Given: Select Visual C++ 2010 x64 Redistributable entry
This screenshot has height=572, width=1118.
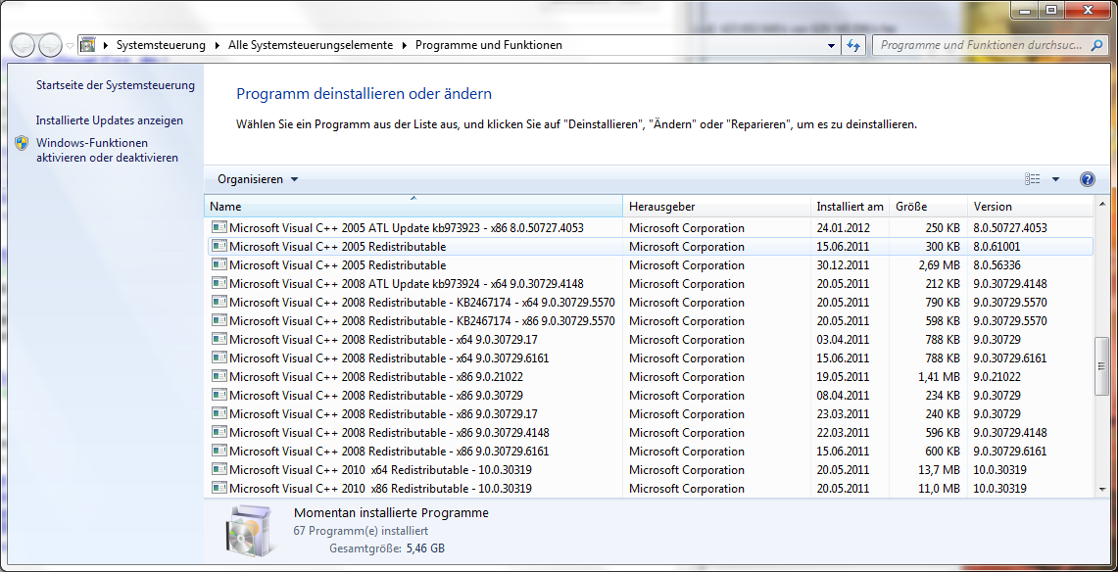Looking at the screenshot, I should pyautogui.click(x=650, y=469).
